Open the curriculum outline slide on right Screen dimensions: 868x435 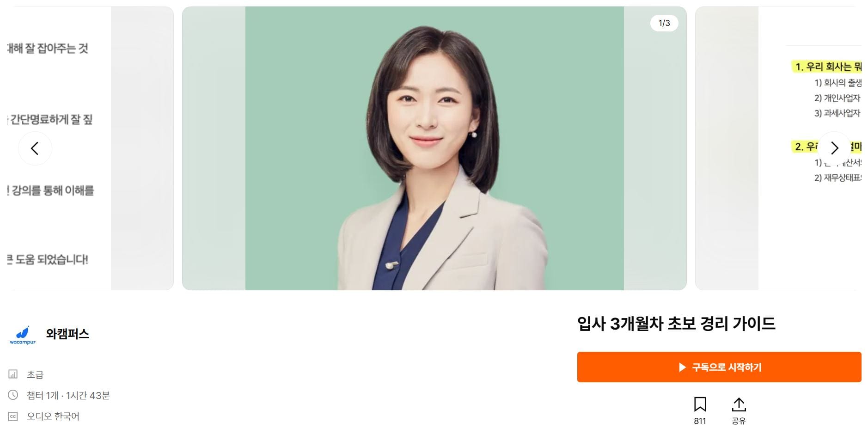tap(778, 148)
